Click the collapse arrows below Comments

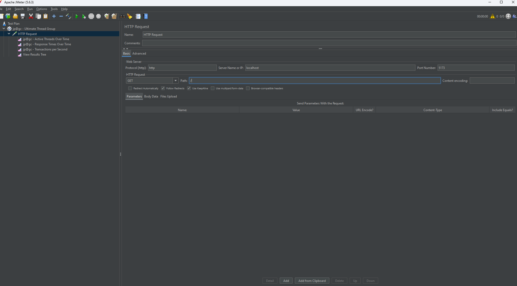click(125, 48)
